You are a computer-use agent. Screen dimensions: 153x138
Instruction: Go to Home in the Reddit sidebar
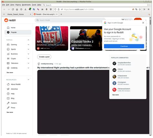click(18, 28)
